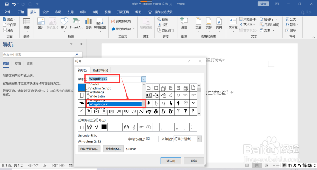Select Wingdings 2 in font list
The width and height of the screenshot is (317, 170).
115,104
